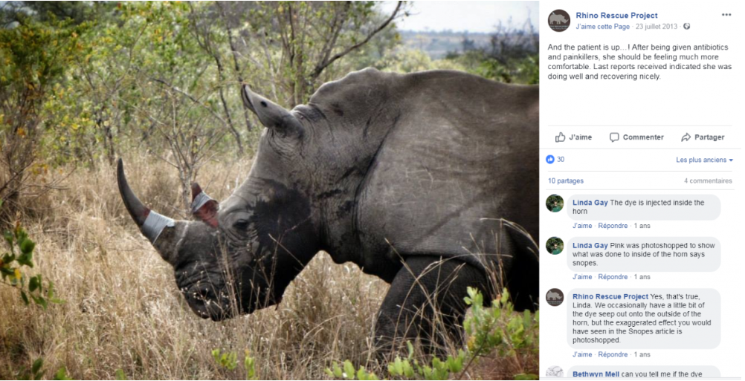Reply to Linda Gay's 'Pink was photoshopped' comment
Viewport: 745px width, 381px height.
(613, 277)
